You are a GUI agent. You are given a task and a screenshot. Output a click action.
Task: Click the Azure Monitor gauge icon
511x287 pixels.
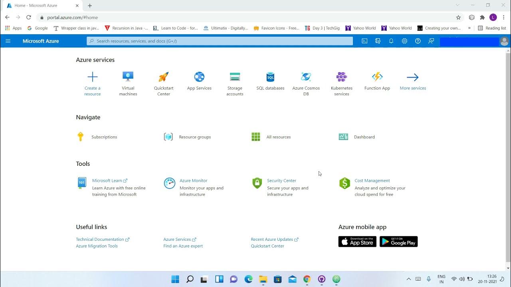(170, 183)
